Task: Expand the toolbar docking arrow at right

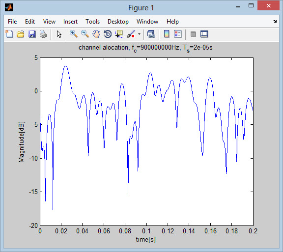Action: pyautogui.click(x=275, y=22)
